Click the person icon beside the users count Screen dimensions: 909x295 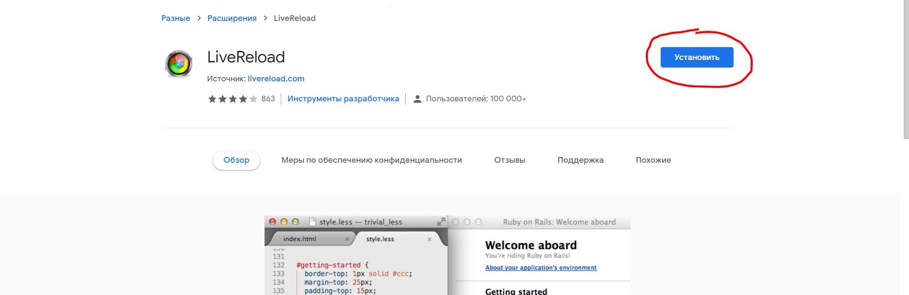point(417,99)
